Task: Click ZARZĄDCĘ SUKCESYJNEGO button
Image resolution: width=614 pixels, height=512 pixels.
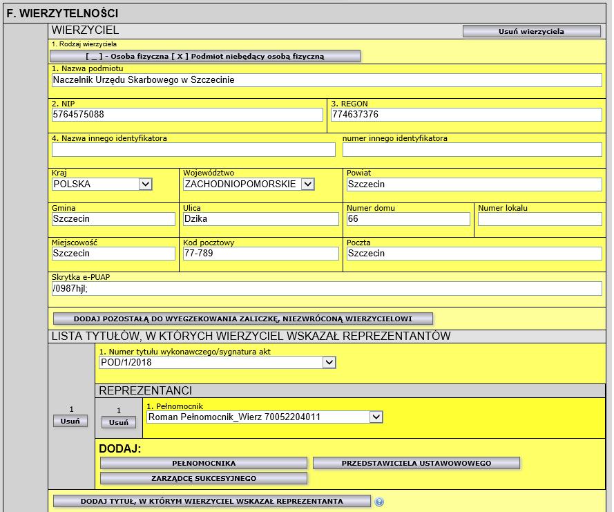Action: pyautogui.click(x=204, y=479)
